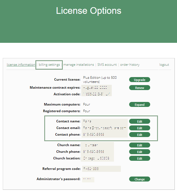Edit the church name
177x192 pixels.
click(x=139, y=145)
